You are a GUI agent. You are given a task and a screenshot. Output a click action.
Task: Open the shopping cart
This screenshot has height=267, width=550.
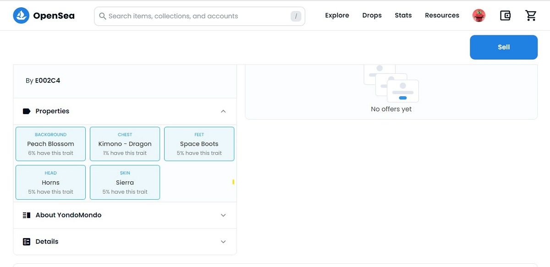pos(531,16)
